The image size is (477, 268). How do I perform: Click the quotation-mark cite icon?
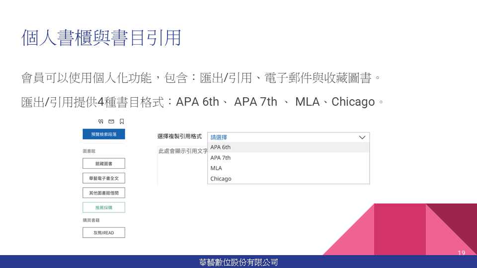click(x=101, y=122)
